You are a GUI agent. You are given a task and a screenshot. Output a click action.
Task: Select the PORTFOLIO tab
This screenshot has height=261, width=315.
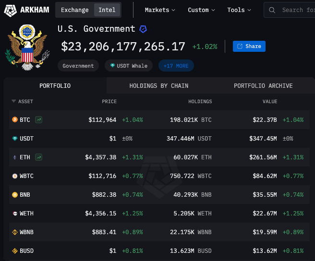(x=55, y=86)
